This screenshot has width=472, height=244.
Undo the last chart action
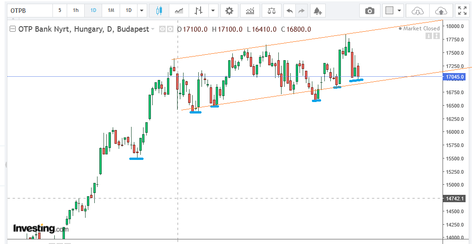point(289,11)
